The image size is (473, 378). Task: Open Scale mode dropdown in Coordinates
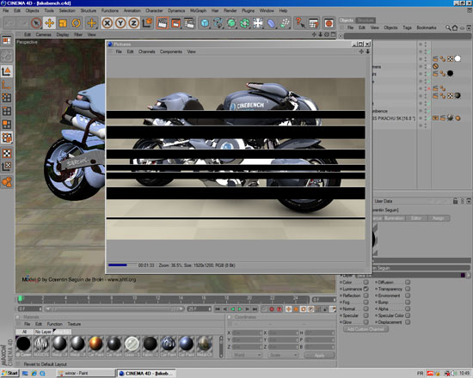[283, 356]
